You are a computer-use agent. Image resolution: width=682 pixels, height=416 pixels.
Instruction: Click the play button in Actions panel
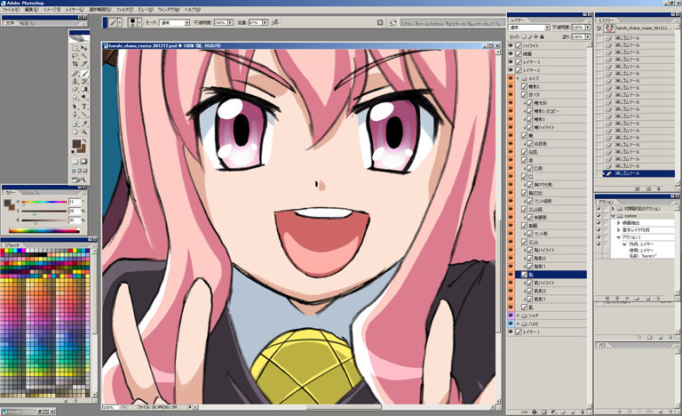[628, 299]
